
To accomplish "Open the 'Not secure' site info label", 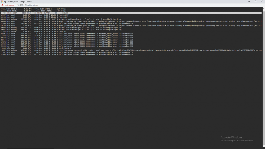I will (9, 5).
